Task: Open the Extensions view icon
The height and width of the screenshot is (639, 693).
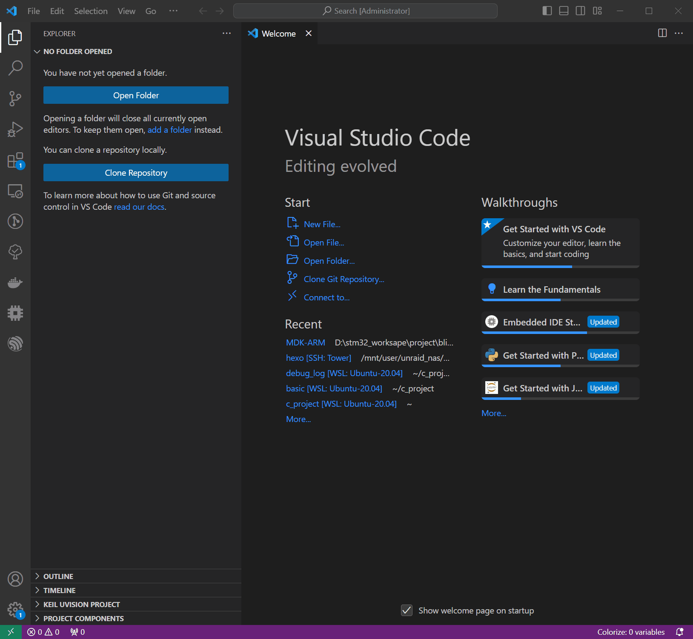Action: pos(15,160)
